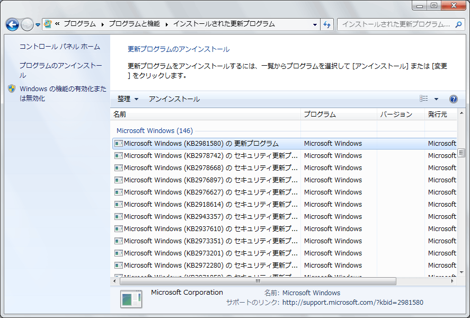Click the update icon of the KB2943357 row
This screenshot has height=318, width=470.
119,217
